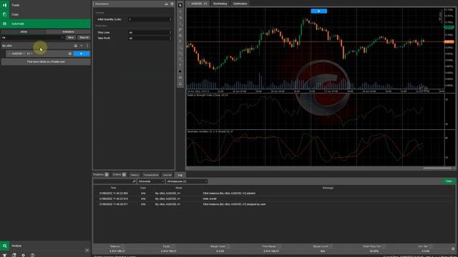The image size is (458, 257).
Task: Switch to the cBots tab
Action: click(24, 31)
